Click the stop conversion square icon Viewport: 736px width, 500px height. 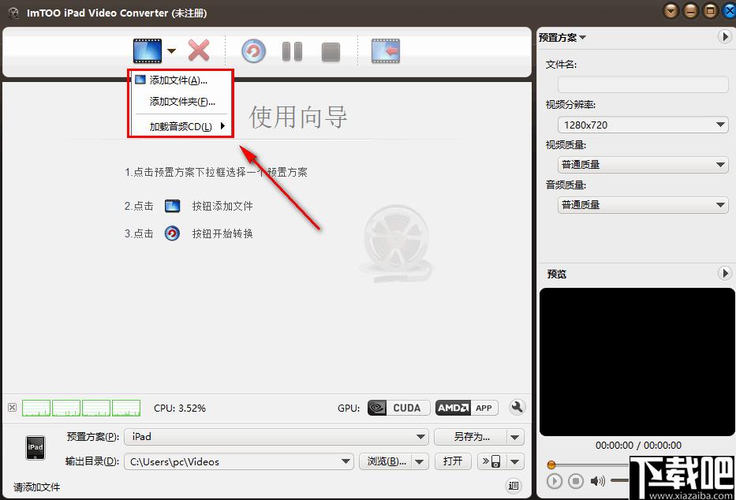click(x=331, y=52)
